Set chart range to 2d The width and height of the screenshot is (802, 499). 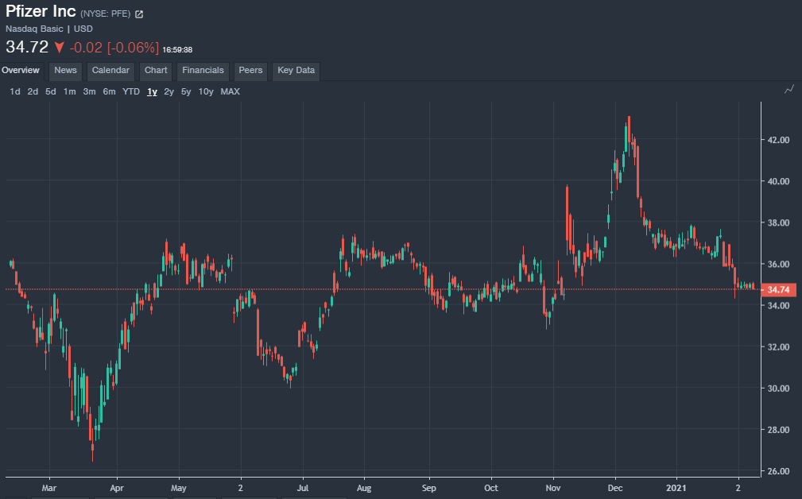click(x=33, y=91)
